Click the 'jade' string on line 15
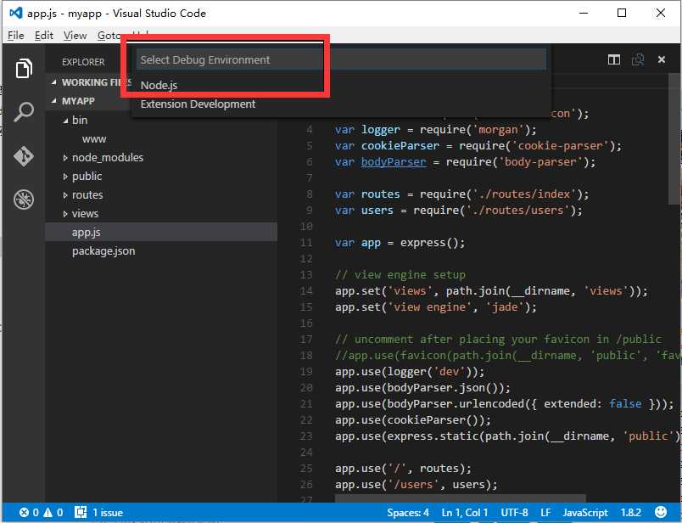 pyautogui.click(x=505, y=307)
